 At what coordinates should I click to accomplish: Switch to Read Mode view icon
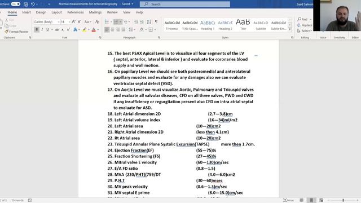coord(301,200)
